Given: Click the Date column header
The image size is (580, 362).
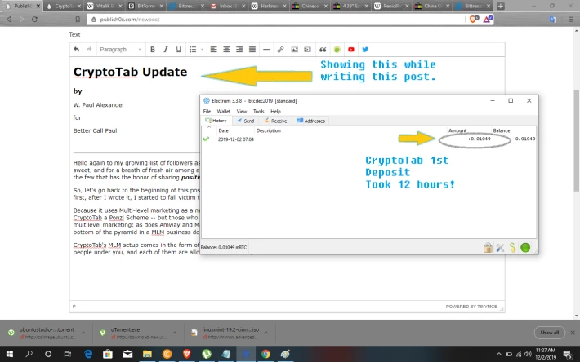Looking at the screenshot, I should pos(223,130).
